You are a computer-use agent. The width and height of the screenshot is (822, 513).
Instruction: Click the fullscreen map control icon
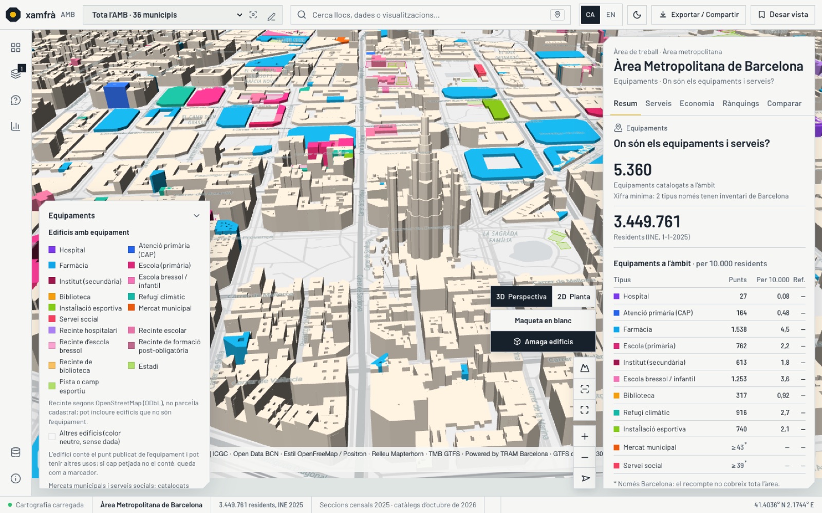click(585, 410)
